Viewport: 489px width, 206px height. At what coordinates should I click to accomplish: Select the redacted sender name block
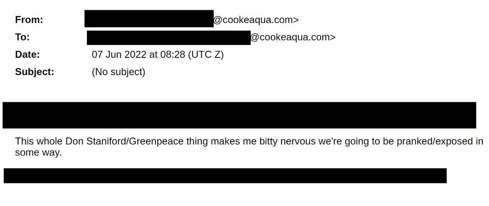tap(149, 19)
